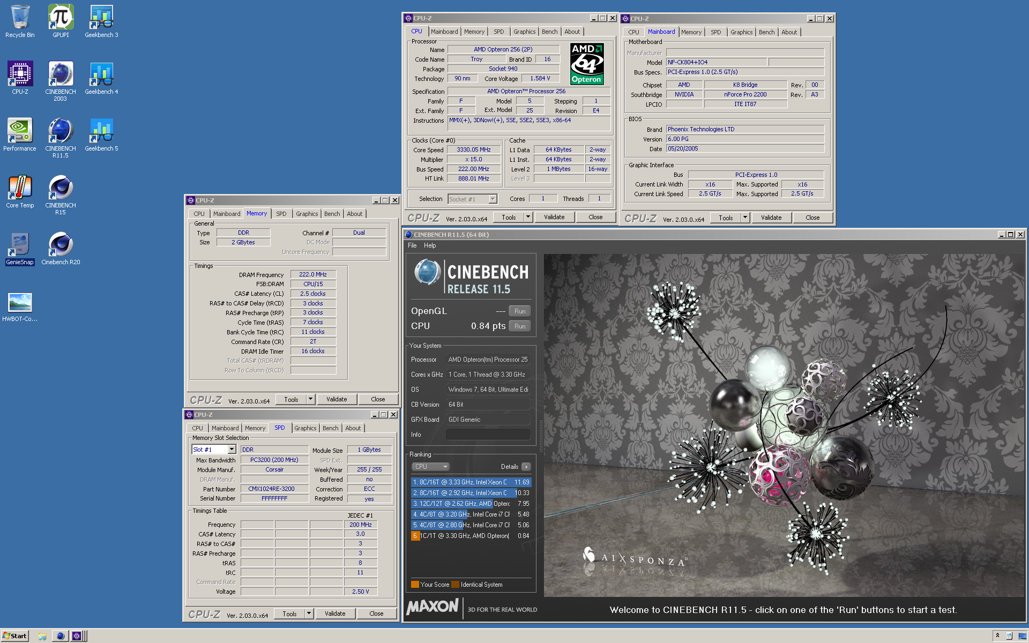Screen dimensions: 1029x643
Task: Select the CINEBENCH R11.5 desktop icon
Action: [61, 138]
